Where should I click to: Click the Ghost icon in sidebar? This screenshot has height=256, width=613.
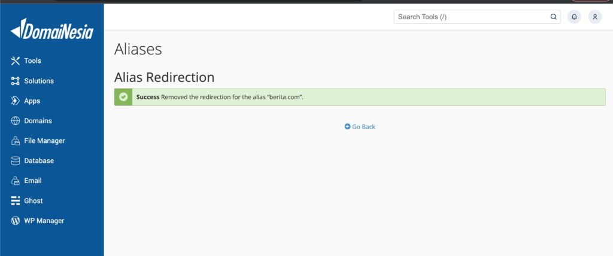tap(16, 201)
